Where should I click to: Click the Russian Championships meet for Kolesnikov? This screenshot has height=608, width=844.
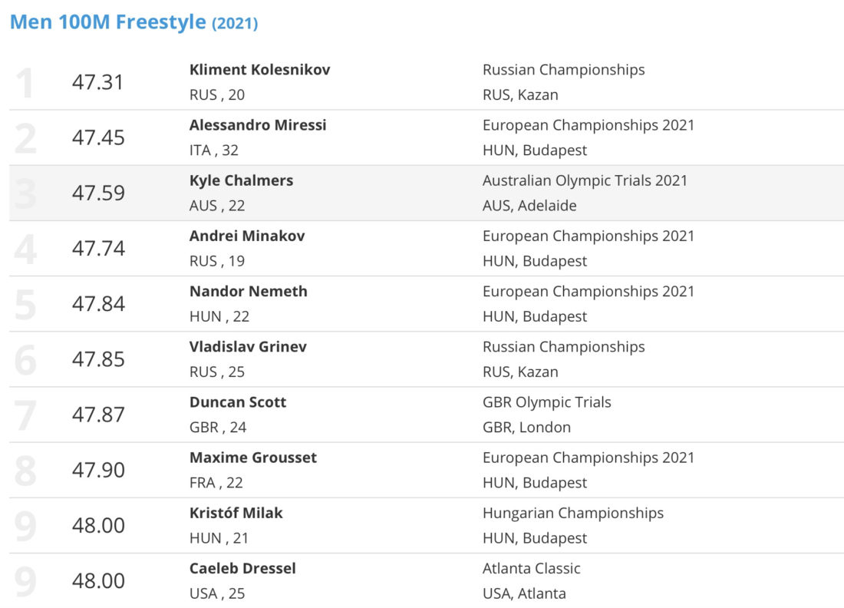564,69
